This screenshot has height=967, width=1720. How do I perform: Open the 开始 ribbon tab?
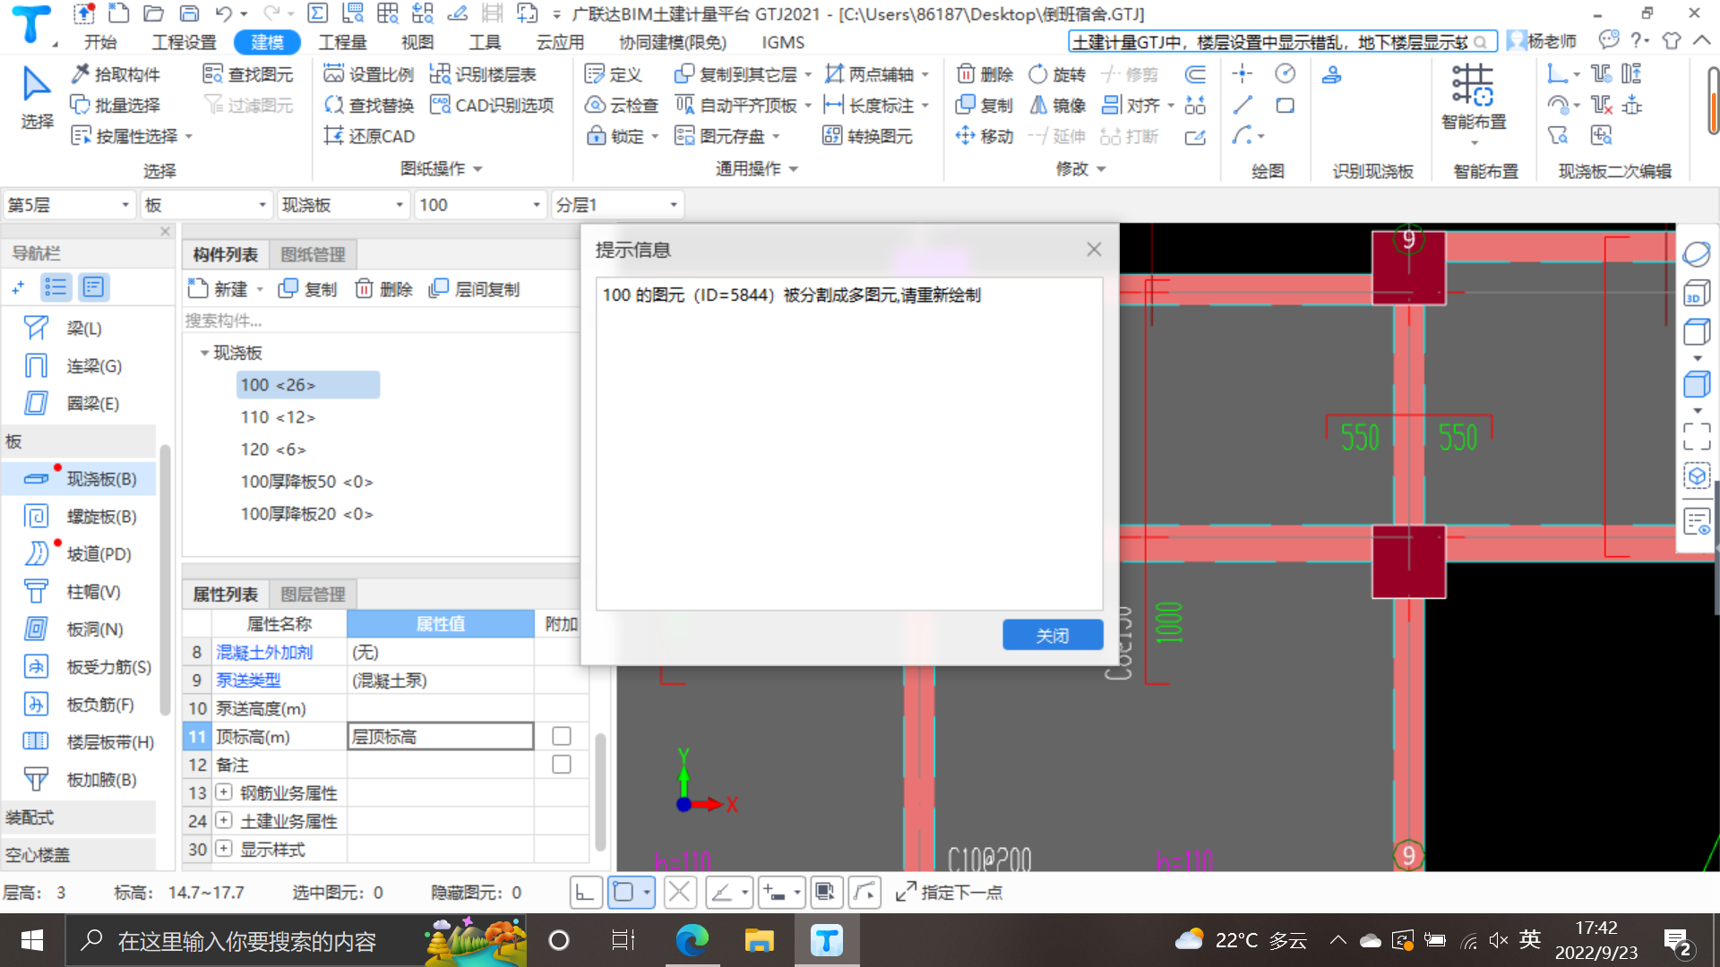tap(100, 42)
